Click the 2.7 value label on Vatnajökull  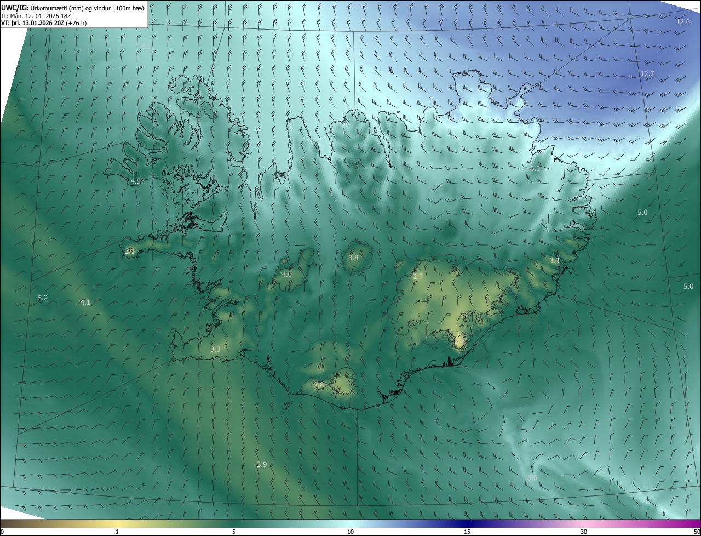point(417,276)
